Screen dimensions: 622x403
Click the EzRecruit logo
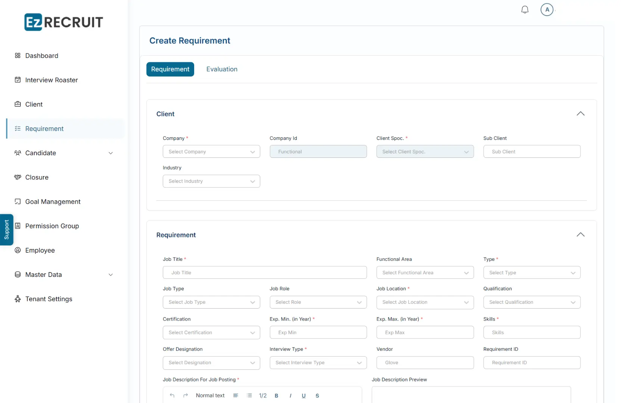click(63, 22)
